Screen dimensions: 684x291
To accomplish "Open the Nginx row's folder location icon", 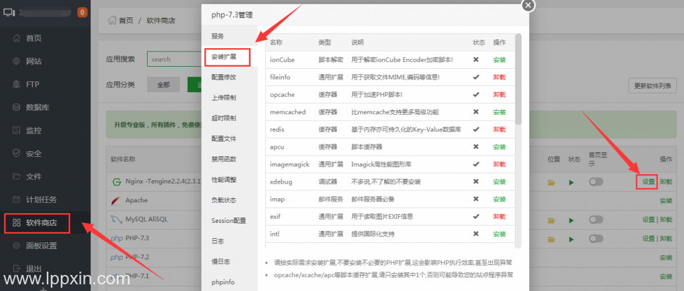I will (x=551, y=182).
